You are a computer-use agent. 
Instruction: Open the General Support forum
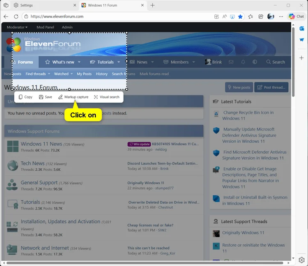[39, 183]
